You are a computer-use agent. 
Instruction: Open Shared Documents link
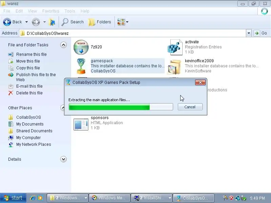[34, 131]
